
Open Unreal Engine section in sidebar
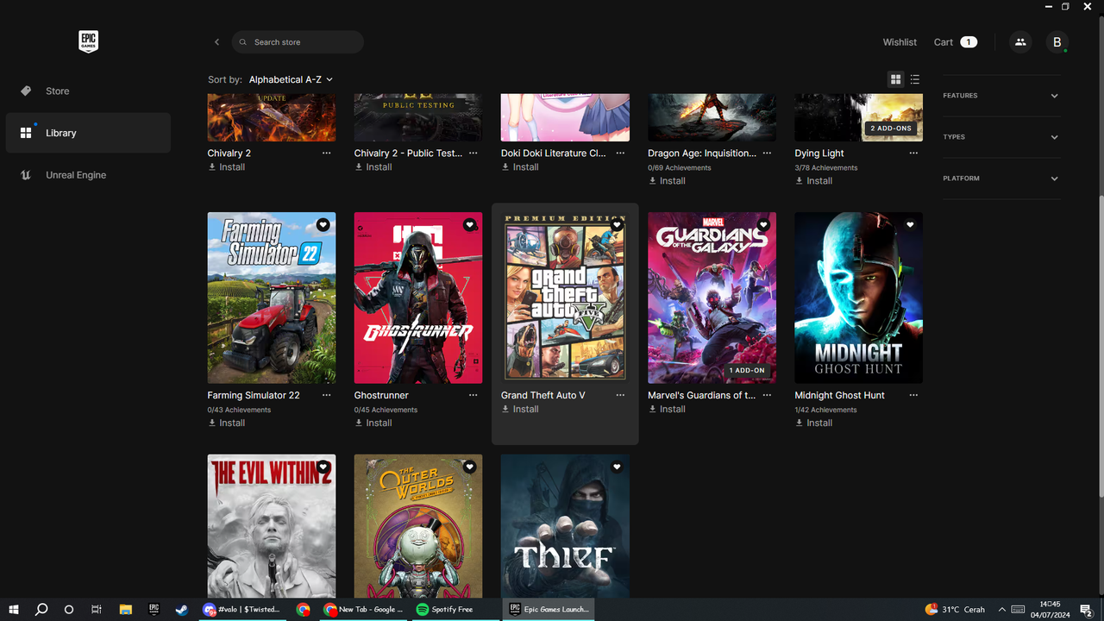click(x=88, y=175)
